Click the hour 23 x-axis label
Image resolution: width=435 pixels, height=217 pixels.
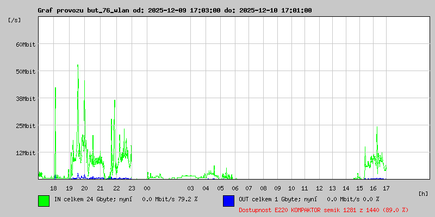point(132,188)
